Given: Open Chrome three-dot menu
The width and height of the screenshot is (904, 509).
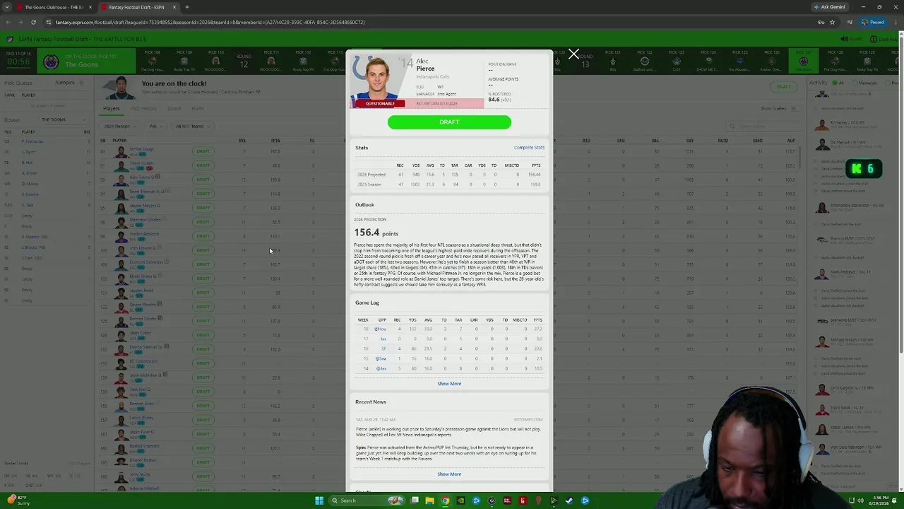Looking at the screenshot, I should (x=896, y=22).
